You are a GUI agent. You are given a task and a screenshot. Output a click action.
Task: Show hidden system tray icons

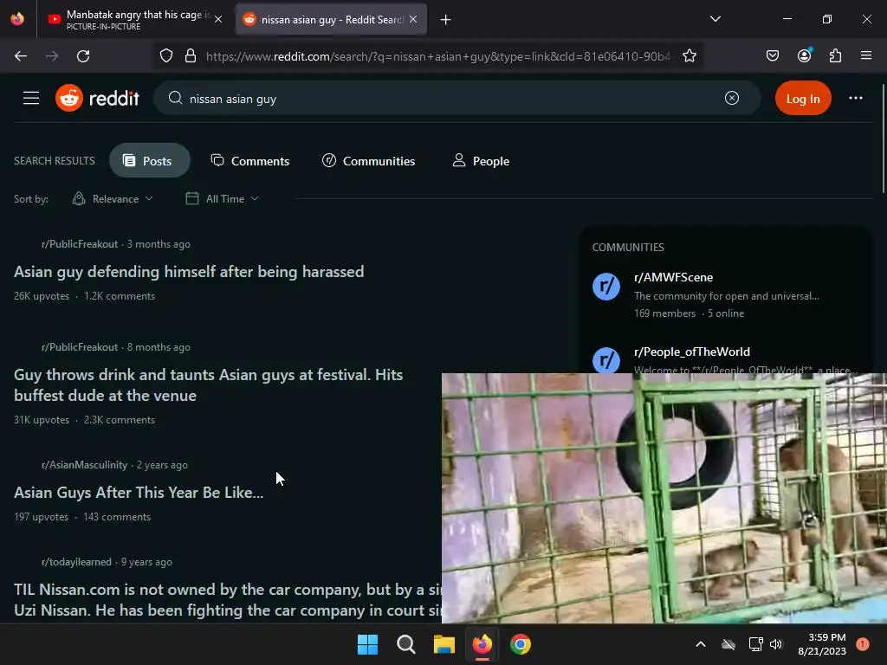coord(700,644)
